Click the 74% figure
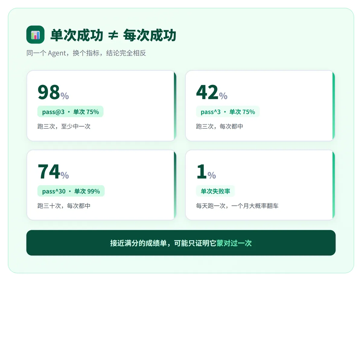Image resolution: width=362 pixels, height=346 pixels. pos(53,172)
